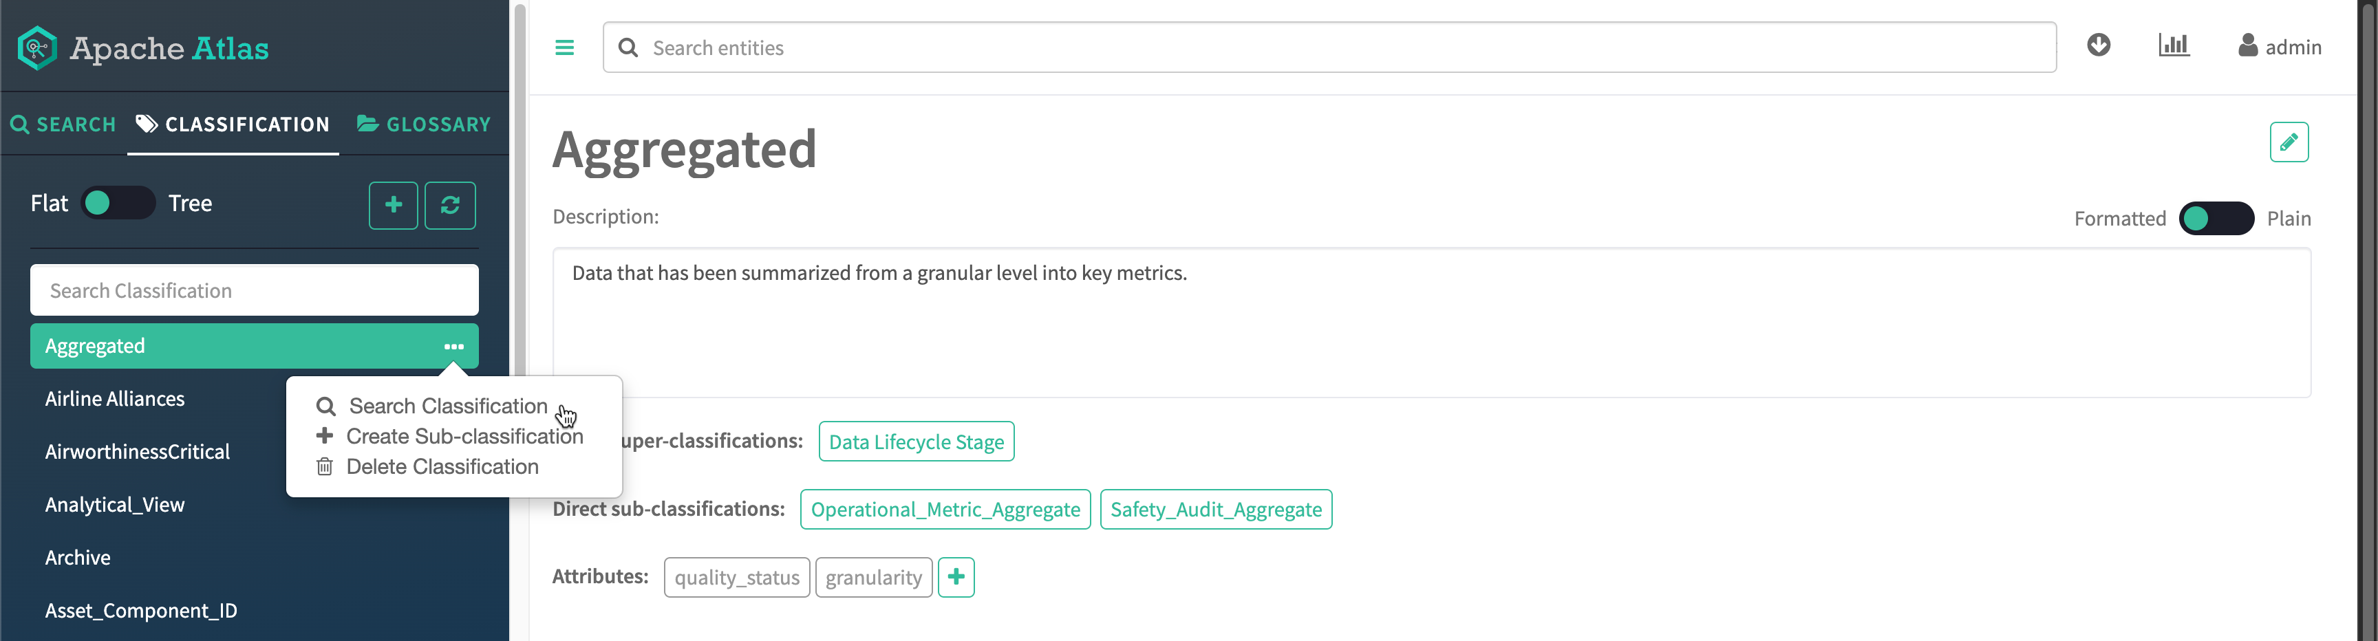The height and width of the screenshot is (641, 2378).
Task: Open the admin user dropdown
Action: 2279,47
